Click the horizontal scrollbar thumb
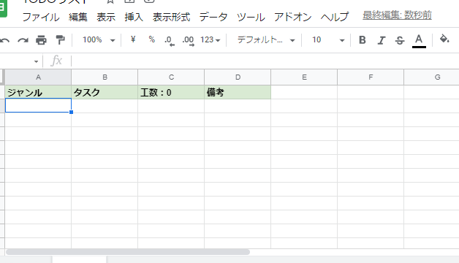The image size is (459, 263). point(128,252)
